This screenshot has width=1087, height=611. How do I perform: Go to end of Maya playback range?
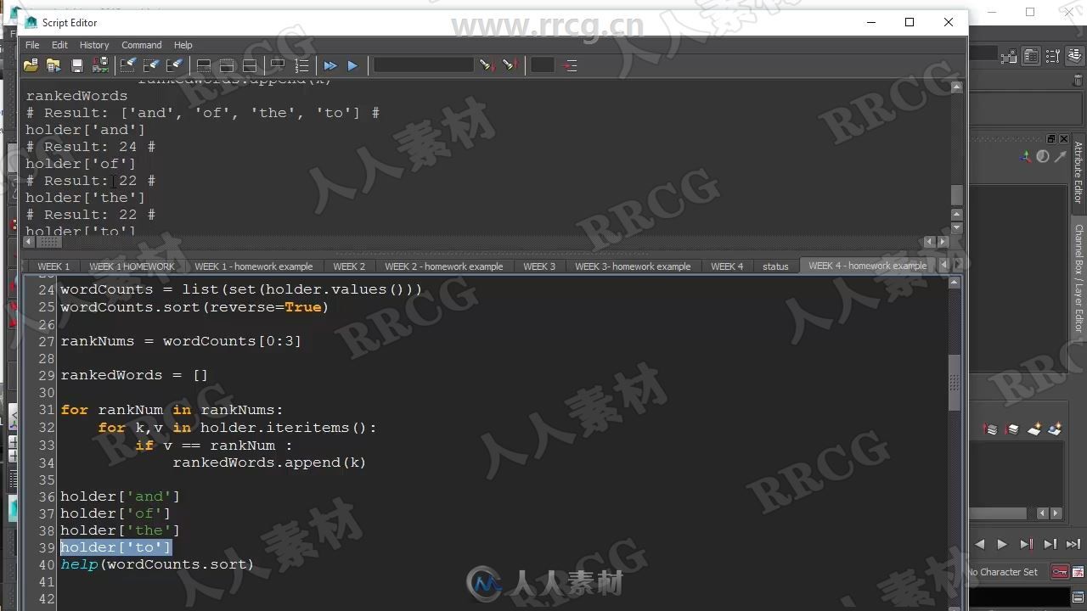click(x=1073, y=544)
